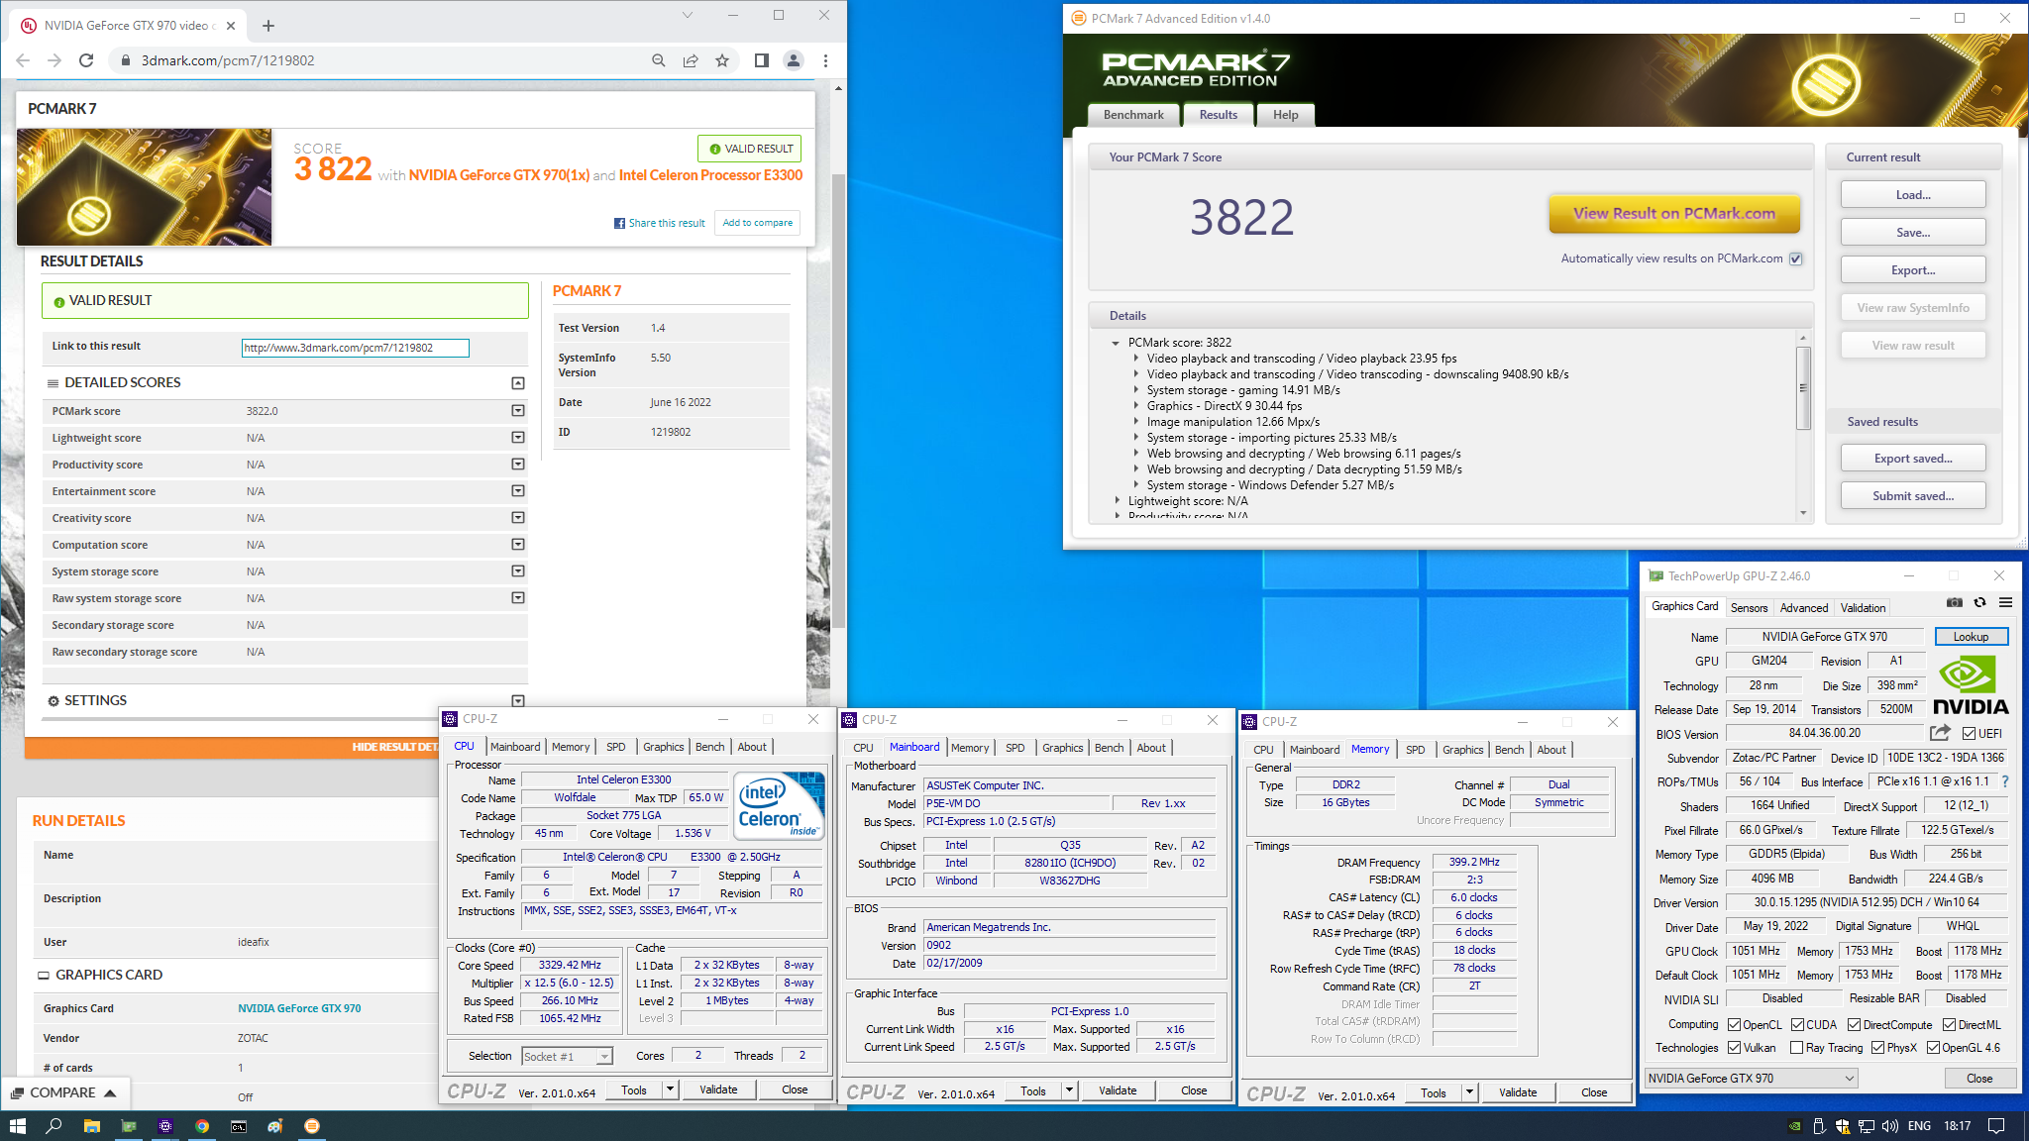Reload the Chrome page

(86, 60)
